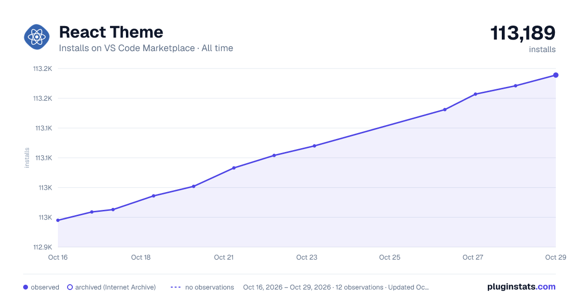Viewport: 579px width, 304px height.
Task: Click the filled 'observed' legend dot
Action: 26,287
